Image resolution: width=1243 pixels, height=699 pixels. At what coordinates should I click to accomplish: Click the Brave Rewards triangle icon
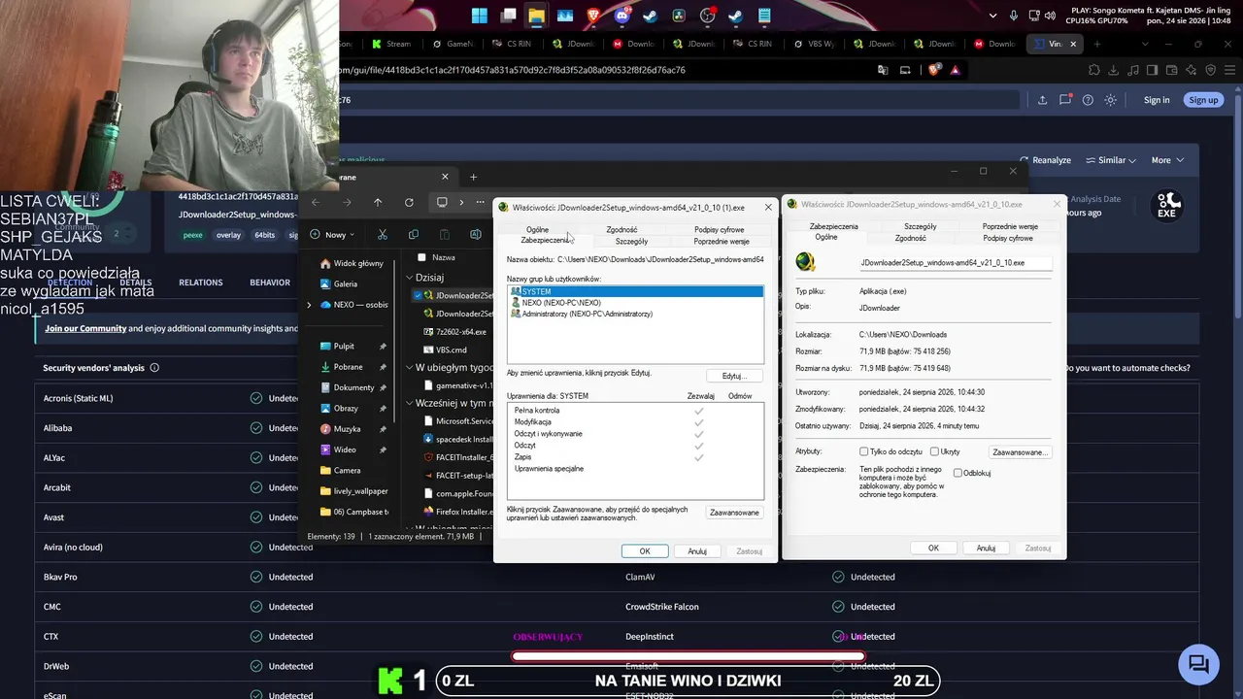(x=956, y=70)
